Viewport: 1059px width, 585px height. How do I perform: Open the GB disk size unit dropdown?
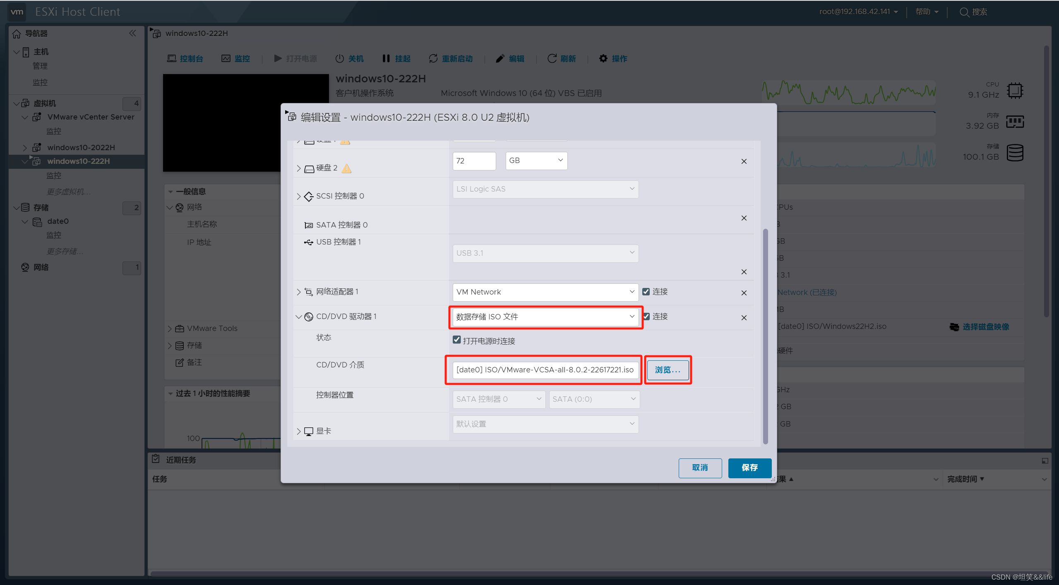[x=536, y=161]
